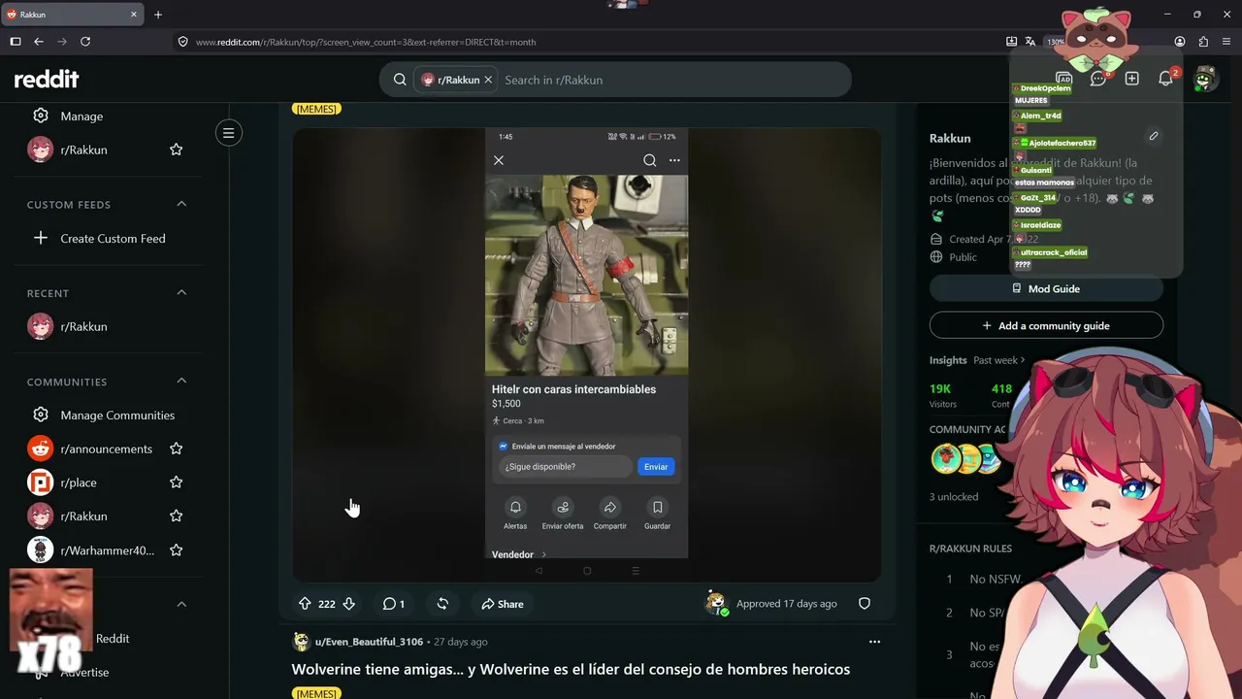Click the MEMES flair above the figure post

(x=315, y=109)
